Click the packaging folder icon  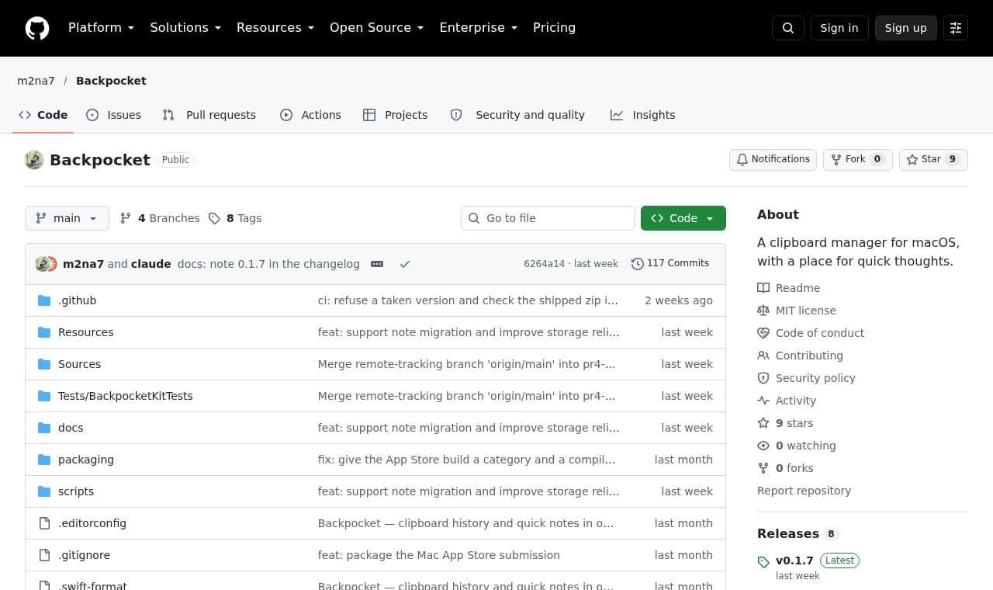[44, 460]
